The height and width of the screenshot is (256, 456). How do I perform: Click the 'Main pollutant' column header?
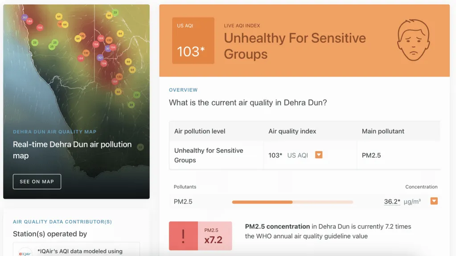(383, 131)
